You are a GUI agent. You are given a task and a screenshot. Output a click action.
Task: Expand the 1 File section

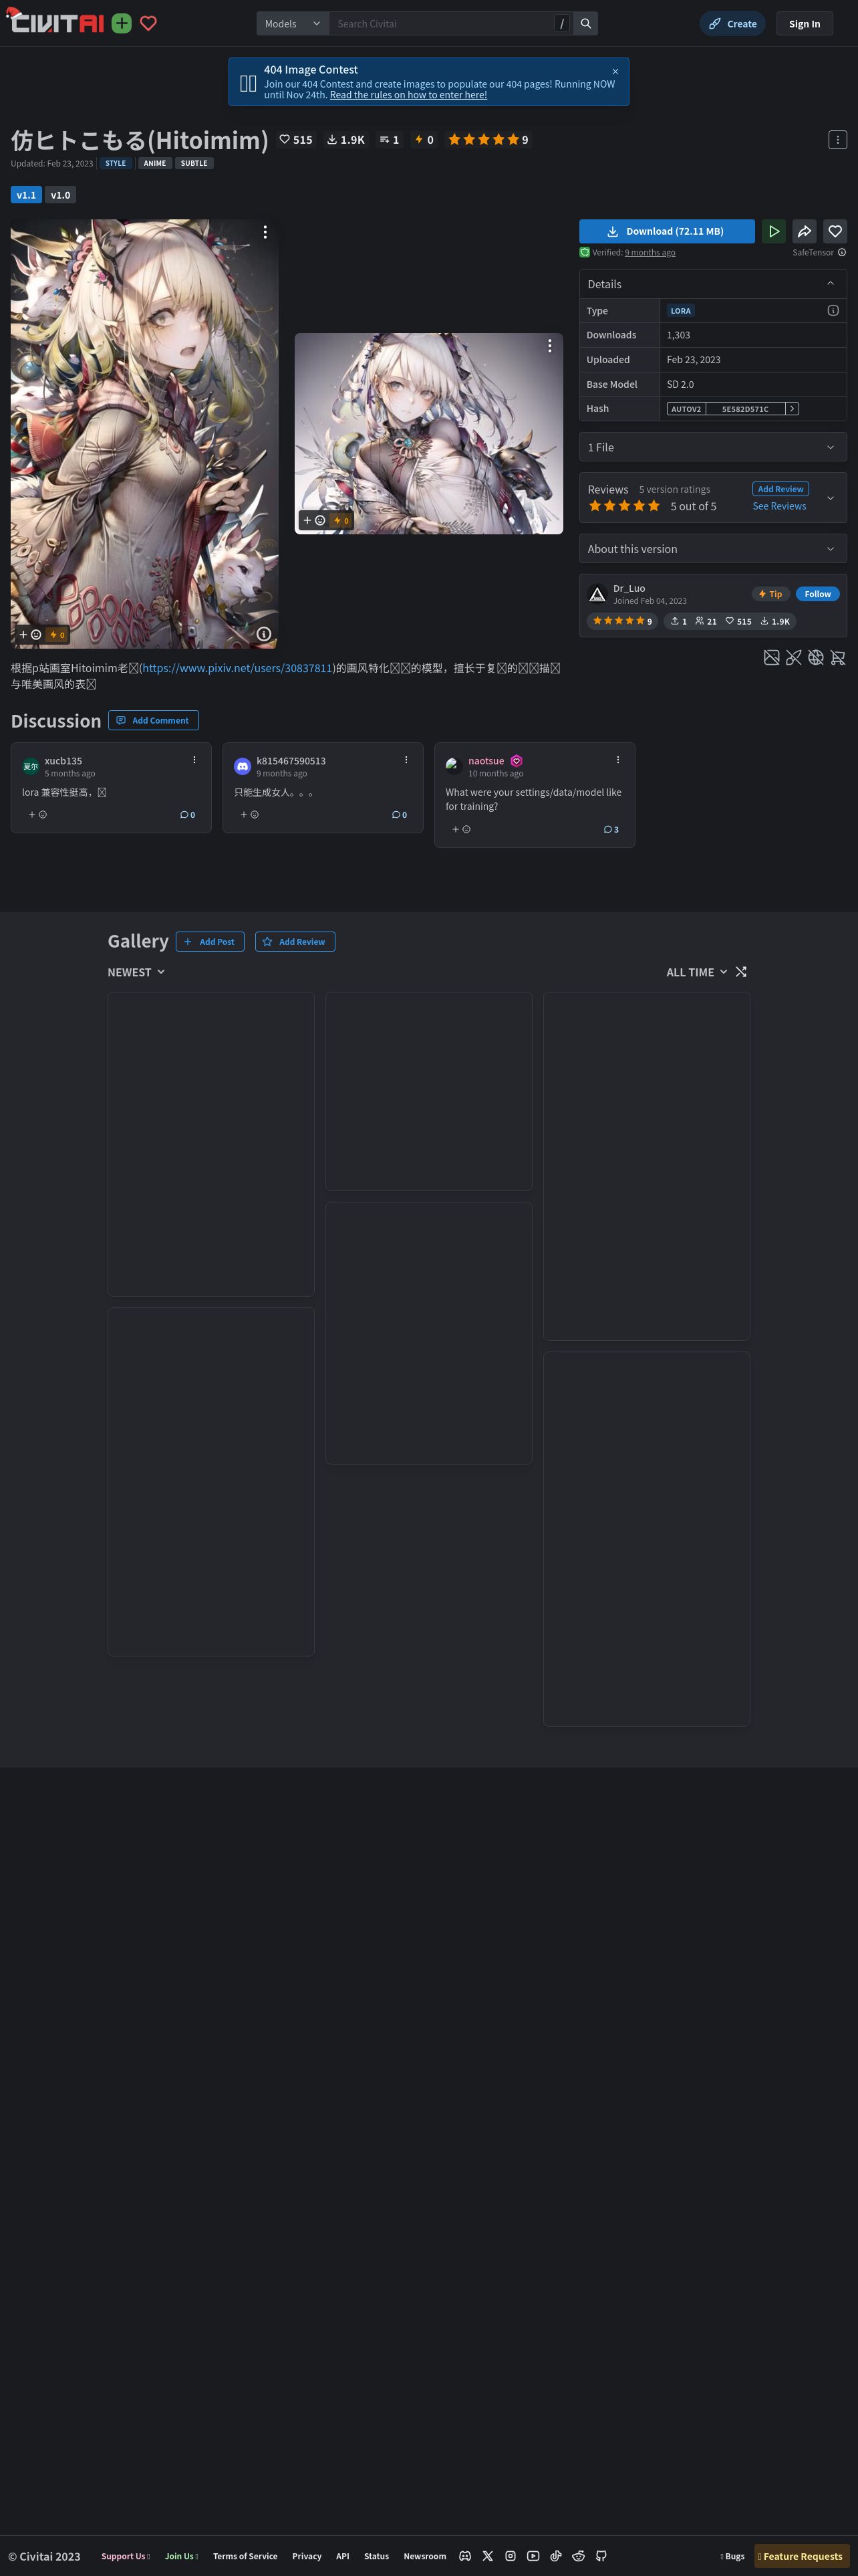(x=713, y=447)
